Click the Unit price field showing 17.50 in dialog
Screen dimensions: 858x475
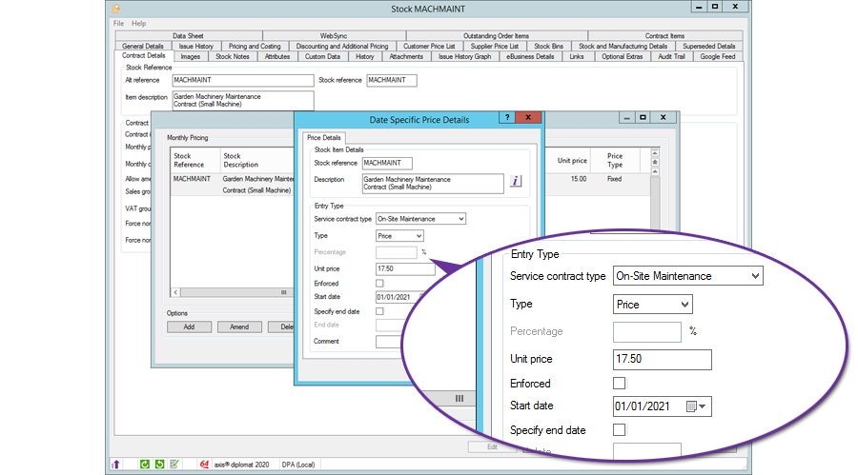click(405, 269)
